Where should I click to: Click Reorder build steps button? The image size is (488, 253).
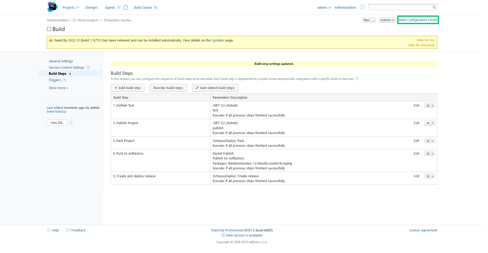pyautogui.click(x=168, y=88)
